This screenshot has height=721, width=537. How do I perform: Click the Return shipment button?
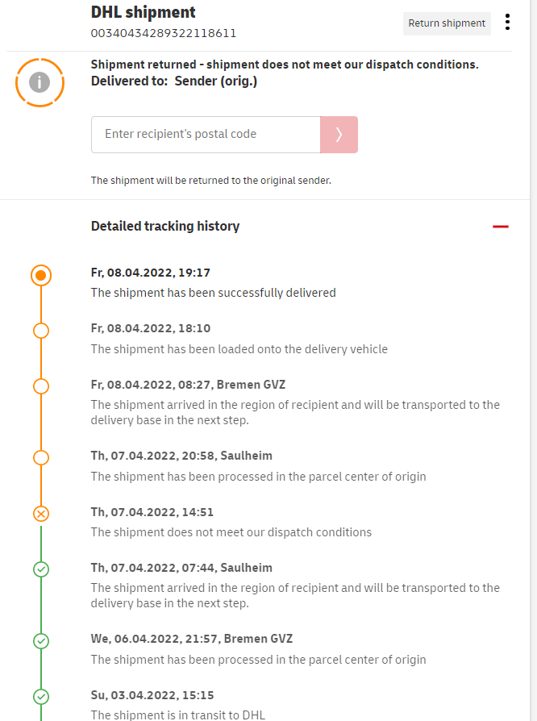tap(447, 23)
